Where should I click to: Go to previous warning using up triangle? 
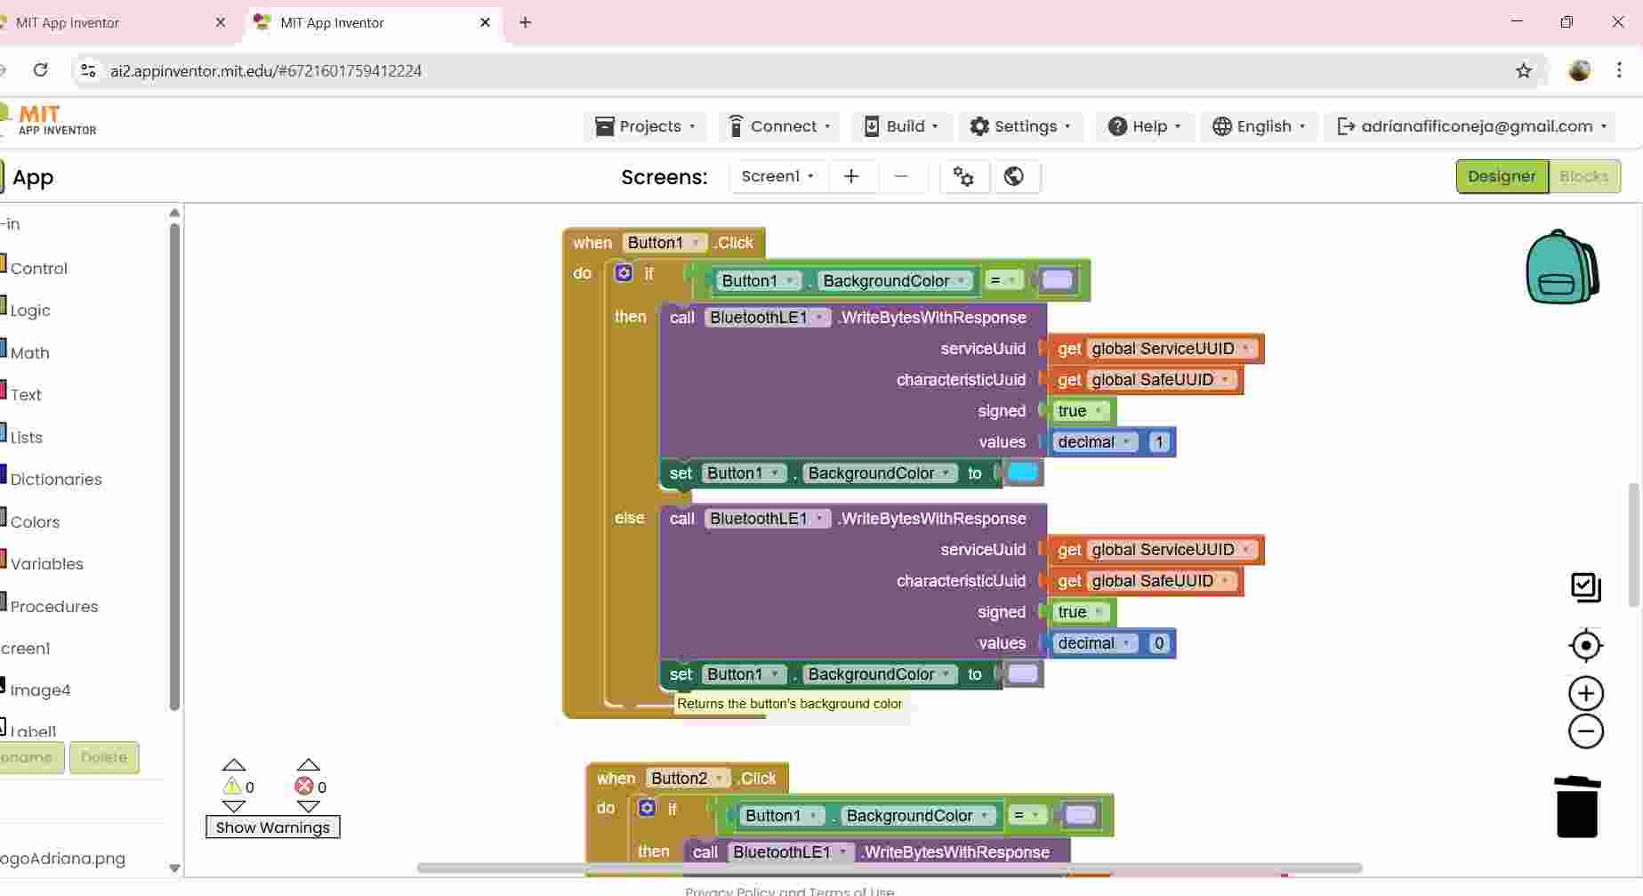tap(234, 765)
